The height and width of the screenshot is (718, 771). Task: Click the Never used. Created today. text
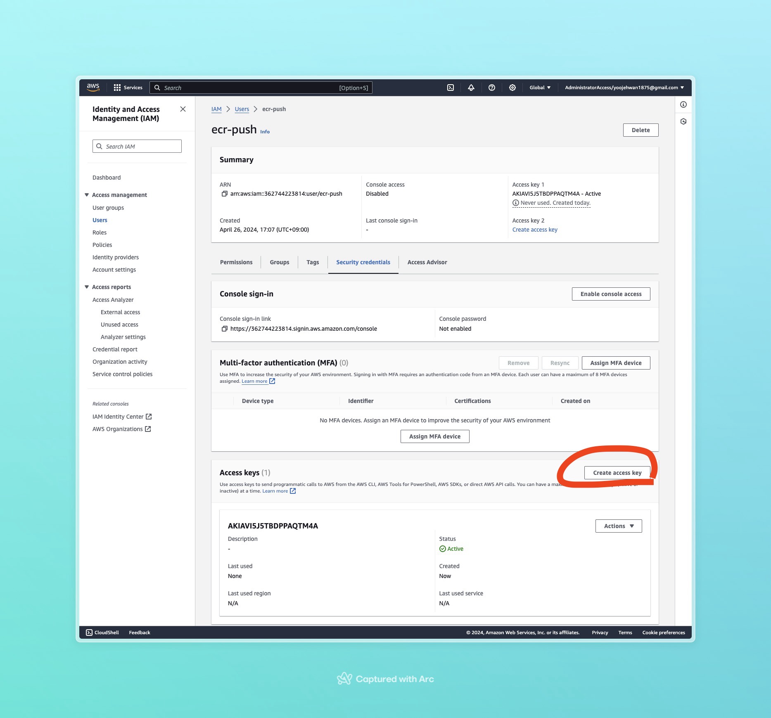555,203
